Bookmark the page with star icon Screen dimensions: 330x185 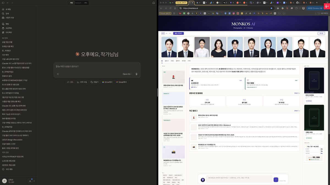pos(271,8)
